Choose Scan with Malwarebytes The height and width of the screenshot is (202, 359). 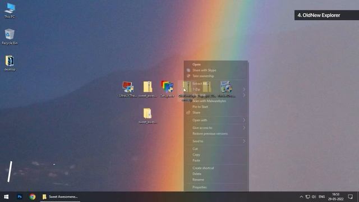(216, 101)
